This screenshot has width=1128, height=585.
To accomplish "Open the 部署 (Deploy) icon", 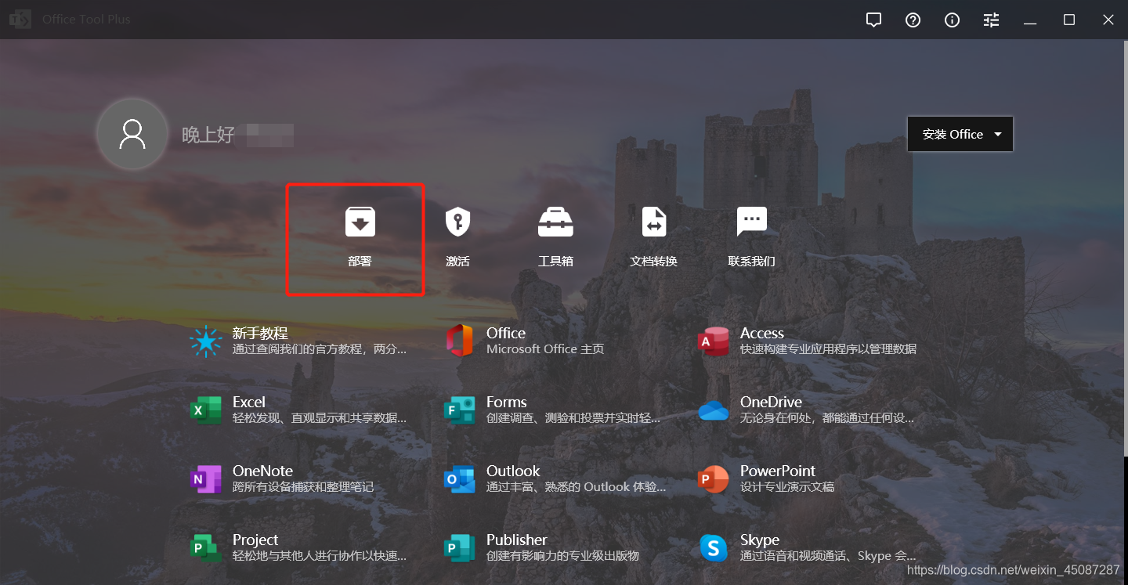I will [x=360, y=222].
